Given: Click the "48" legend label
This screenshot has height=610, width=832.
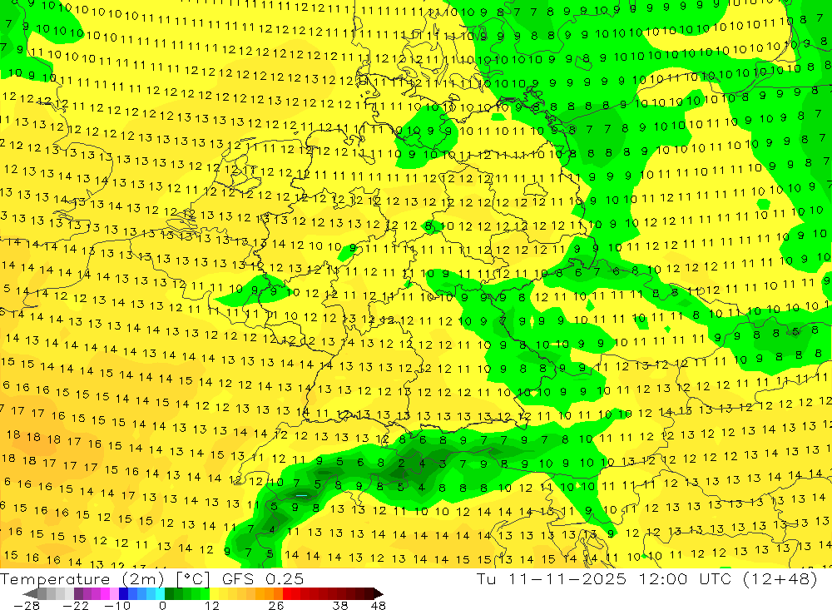Looking at the screenshot, I should (379, 606).
